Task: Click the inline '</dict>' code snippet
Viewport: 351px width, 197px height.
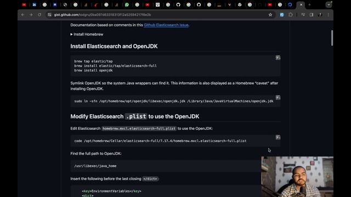Action: (x=150, y=179)
